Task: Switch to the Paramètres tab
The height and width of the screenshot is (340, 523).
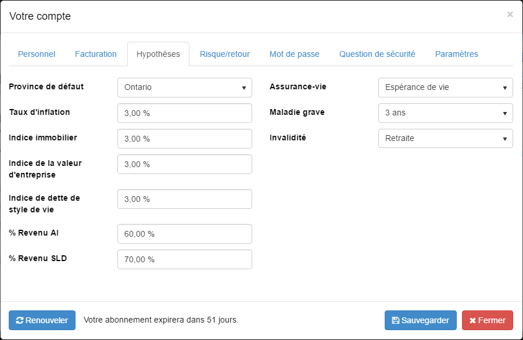Action: pyautogui.click(x=457, y=54)
